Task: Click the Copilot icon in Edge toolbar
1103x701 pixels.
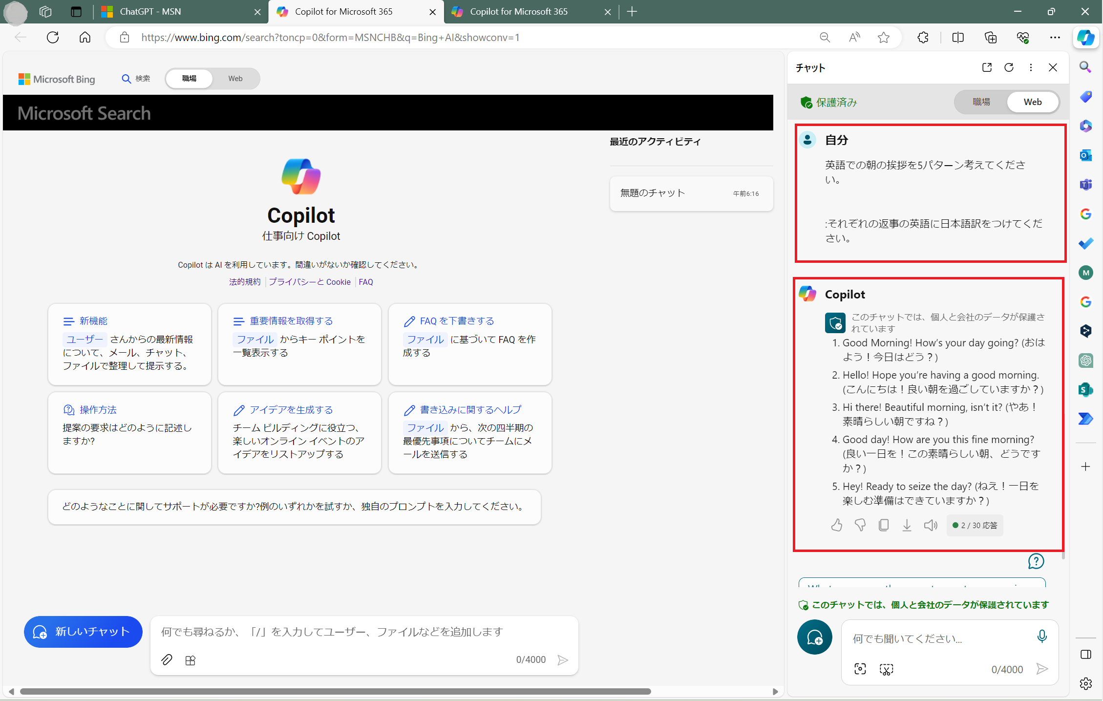Action: click(x=1085, y=38)
